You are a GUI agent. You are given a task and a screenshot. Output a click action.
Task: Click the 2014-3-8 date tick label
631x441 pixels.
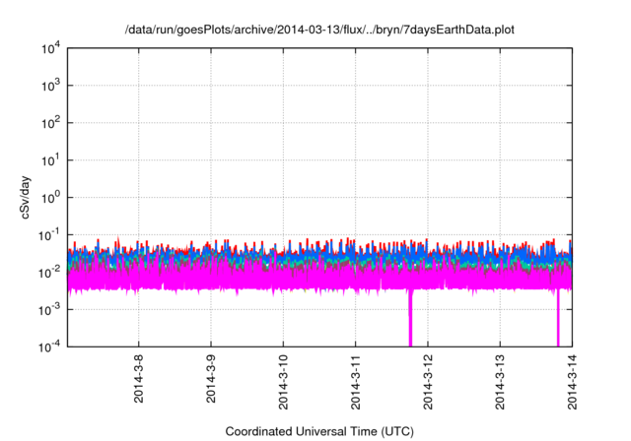coord(138,378)
